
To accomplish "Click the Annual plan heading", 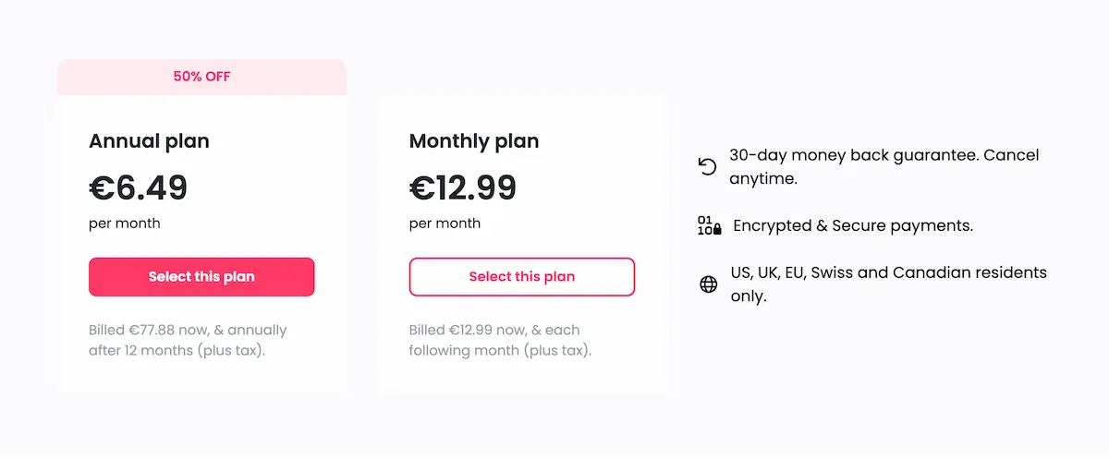I will point(149,141).
